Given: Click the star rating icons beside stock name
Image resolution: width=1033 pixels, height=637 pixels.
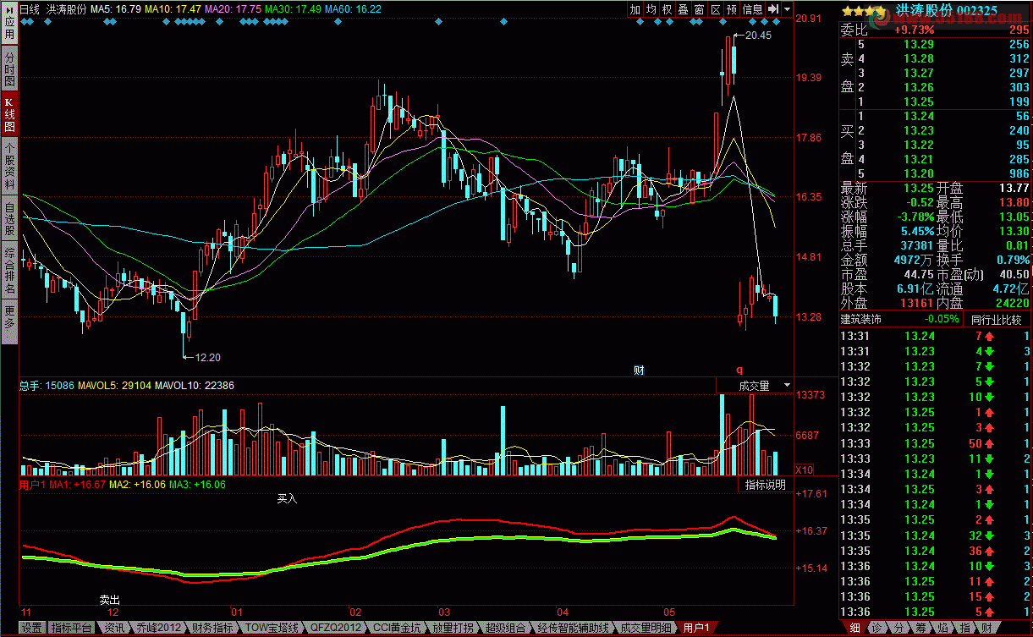Looking at the screenshot, I should tap(864, 10).
